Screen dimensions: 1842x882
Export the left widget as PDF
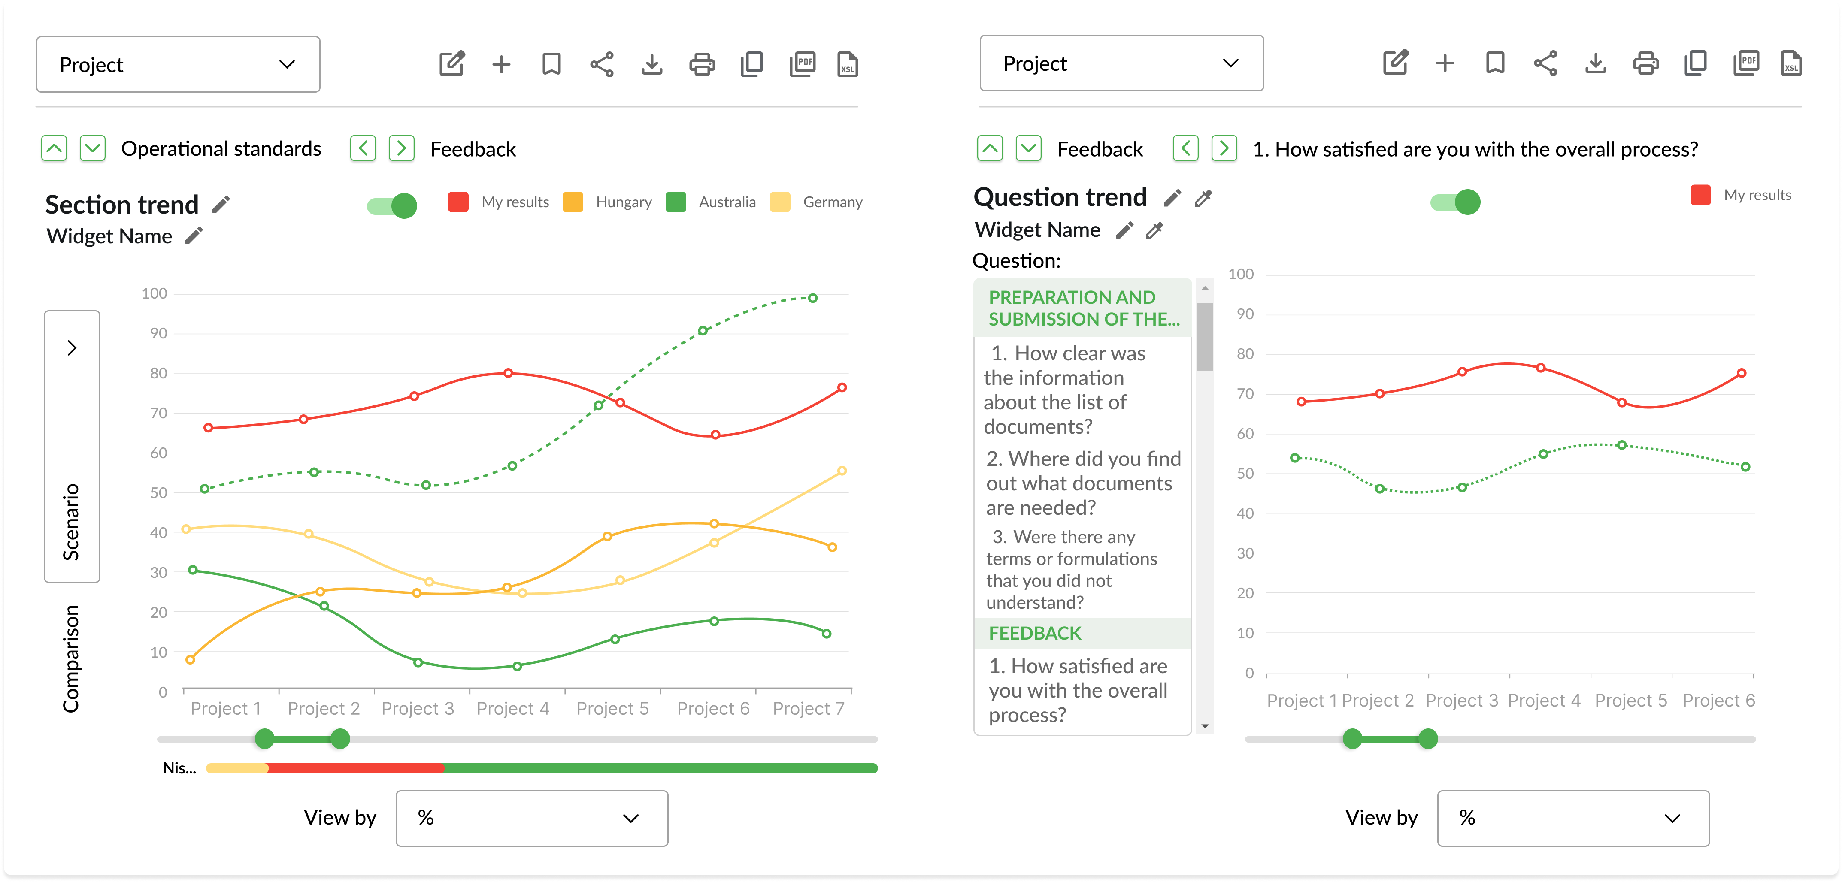[802, 64]
